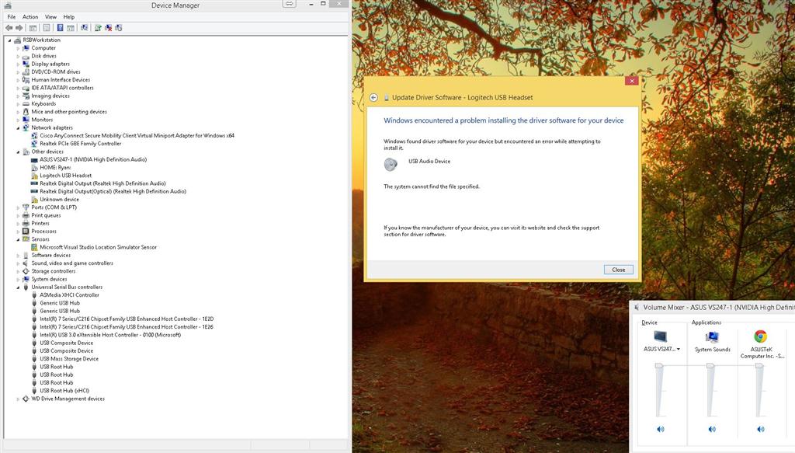Open the blue Help question-mark toolbar icon

tap(60, 28)
